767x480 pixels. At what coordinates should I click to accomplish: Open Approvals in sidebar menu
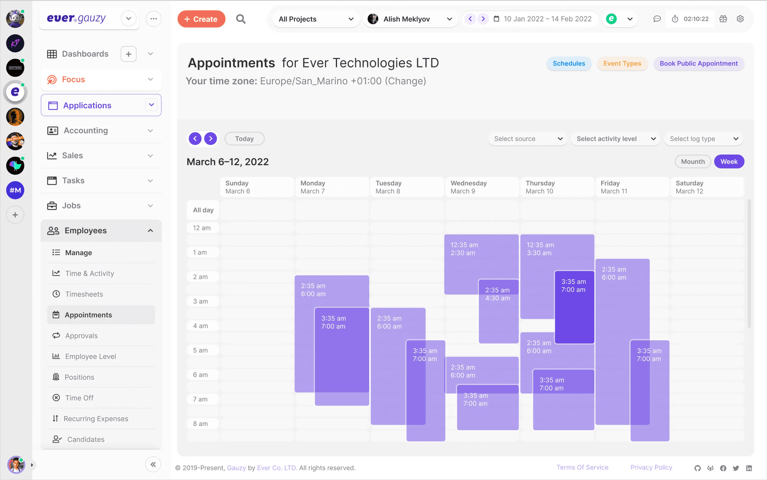pyautogui.click(x=81, y=336)
